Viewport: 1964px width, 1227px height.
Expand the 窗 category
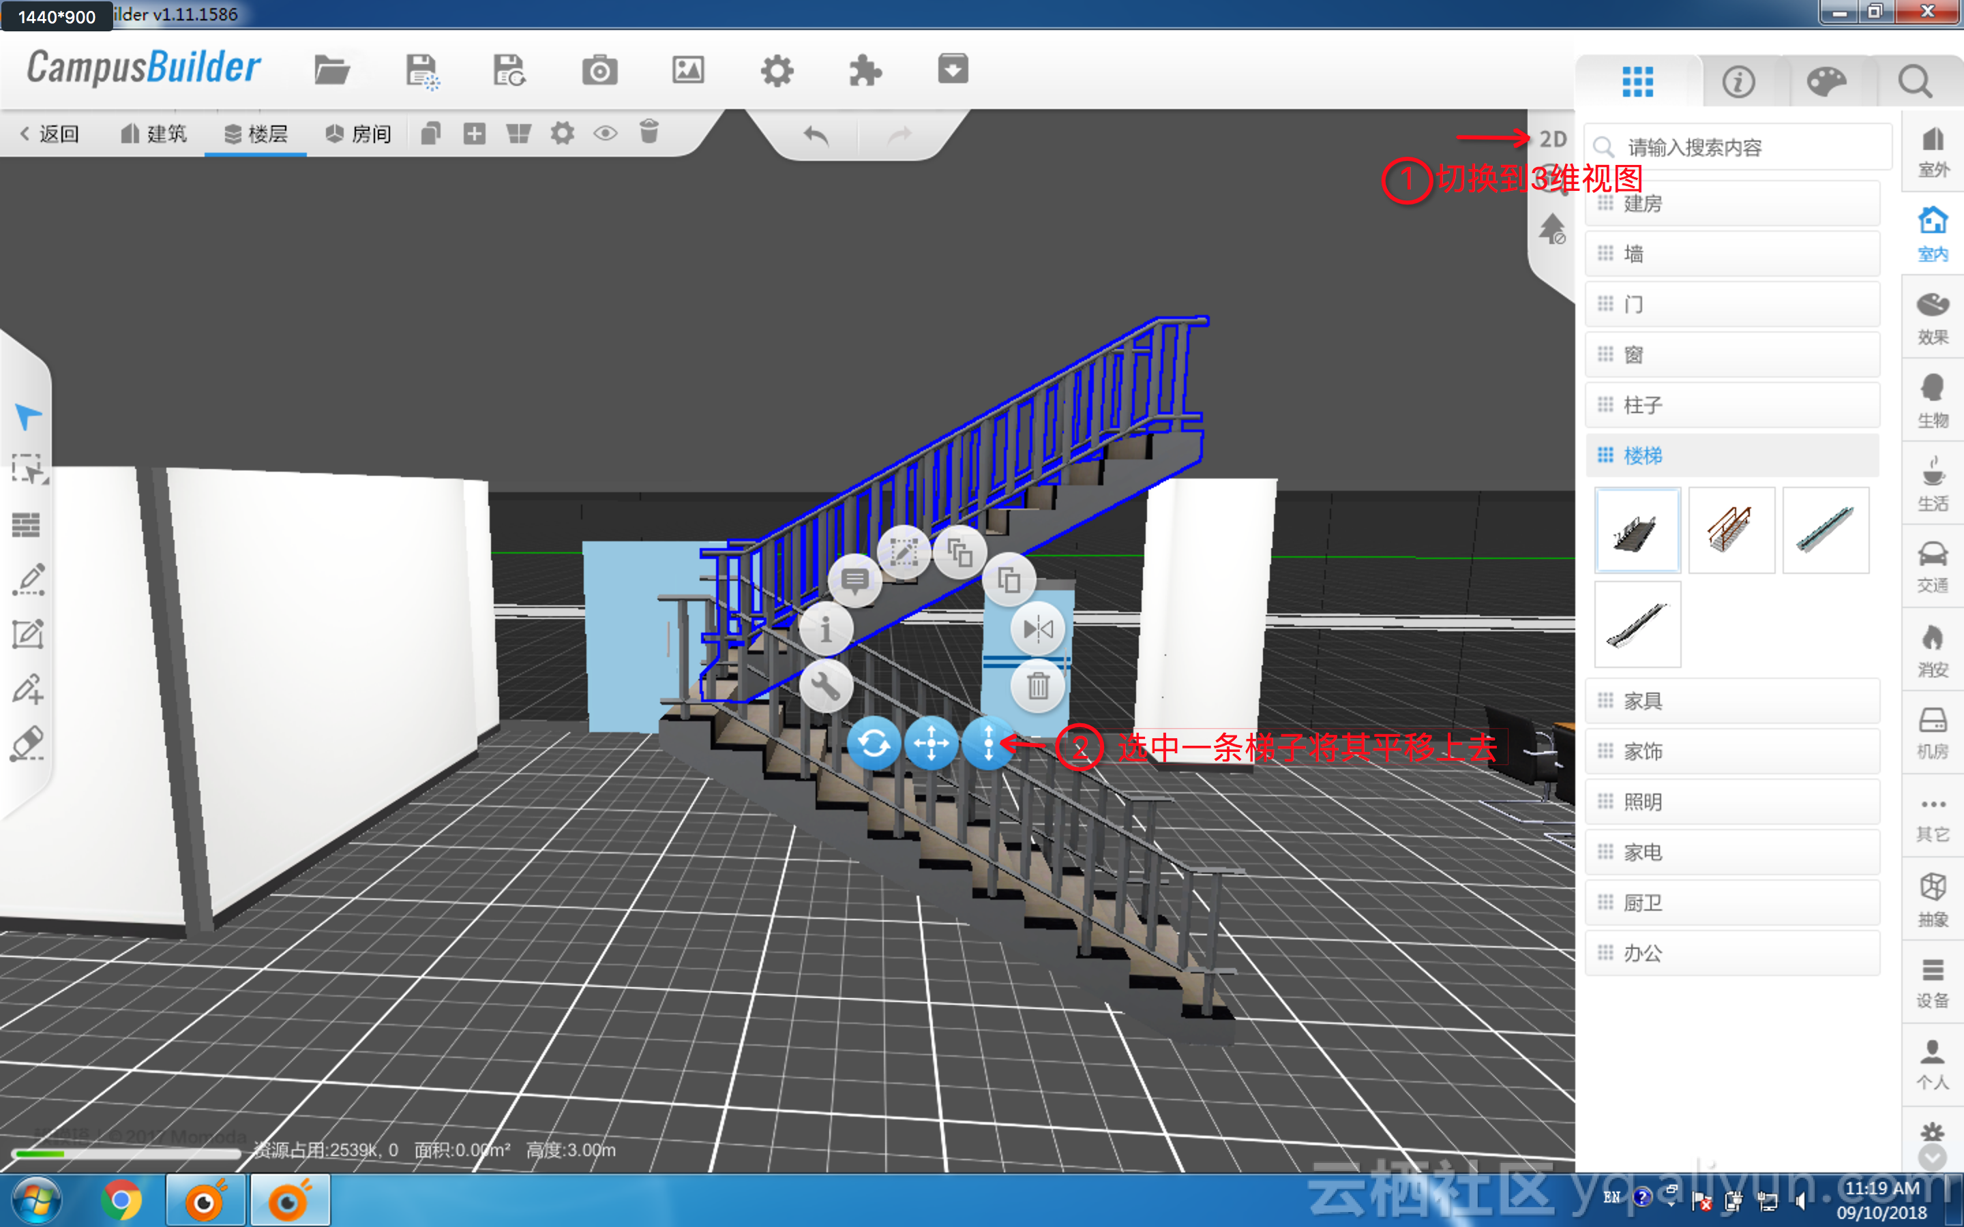tap(1733, 354)
